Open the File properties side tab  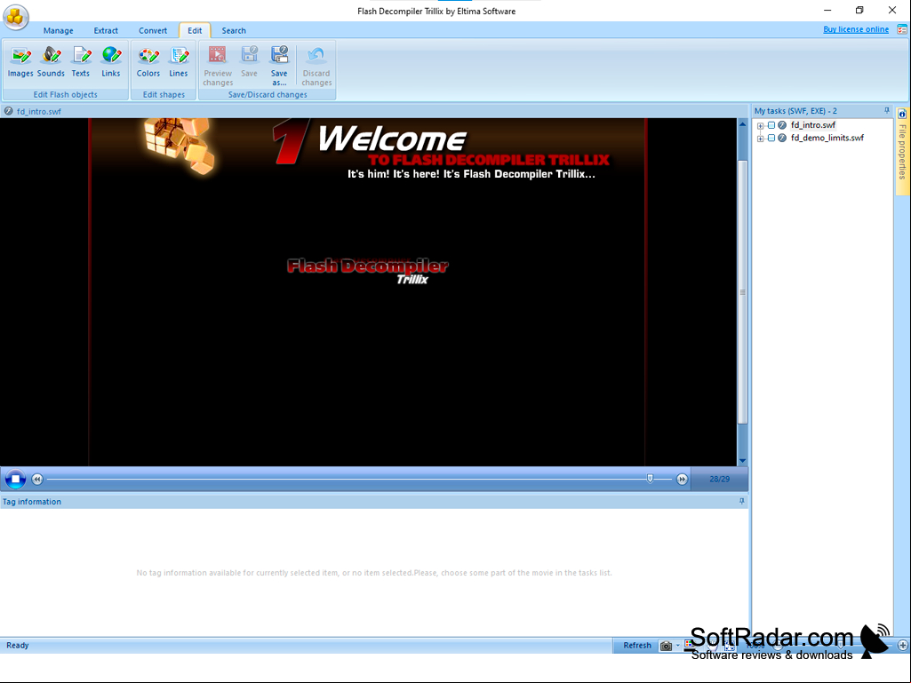pos(902,151)
